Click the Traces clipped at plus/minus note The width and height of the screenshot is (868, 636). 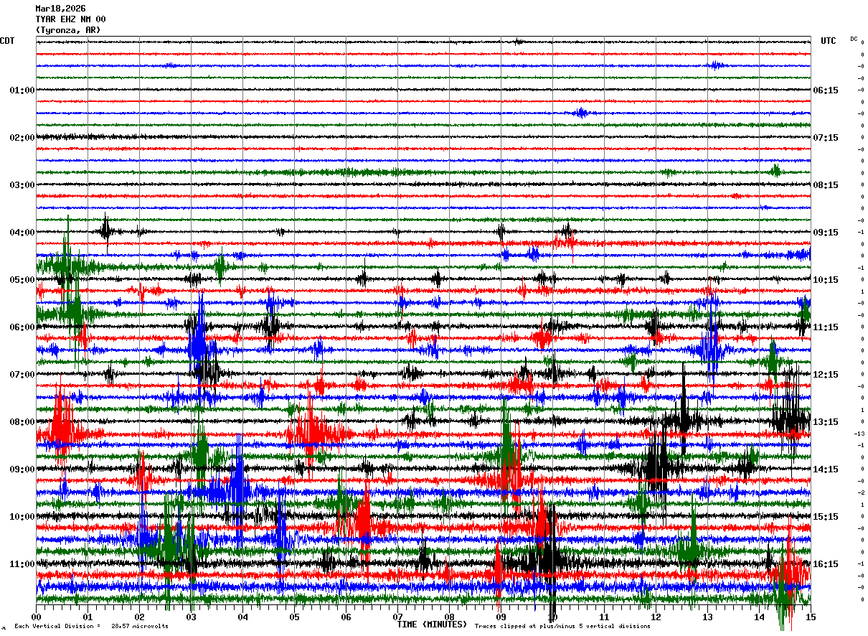[562, 627]
